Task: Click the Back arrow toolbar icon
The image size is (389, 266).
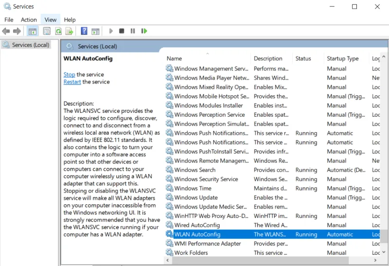Action: pos(6,31)
